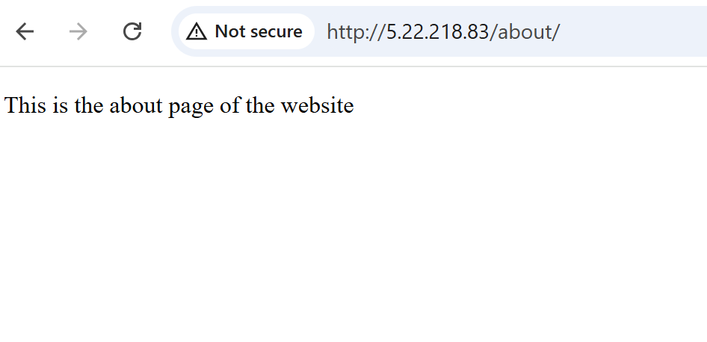Click the "Not secure" label text
Viewport: 707px width, 342px height.
259,31
